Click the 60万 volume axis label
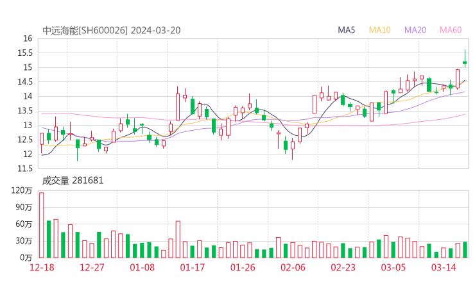This screenshot has height=282, width=475. click(24, 224)
